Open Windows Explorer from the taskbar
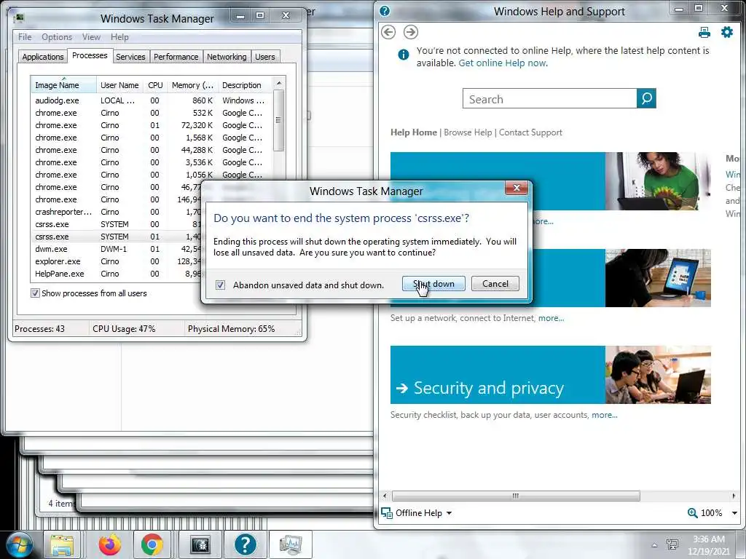Viewport: 746px width, 559px height. (63, 545)
